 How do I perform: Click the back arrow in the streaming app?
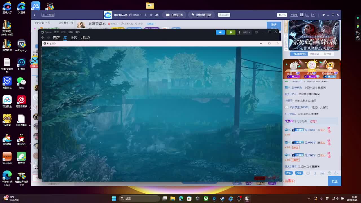tap(35, 15)
